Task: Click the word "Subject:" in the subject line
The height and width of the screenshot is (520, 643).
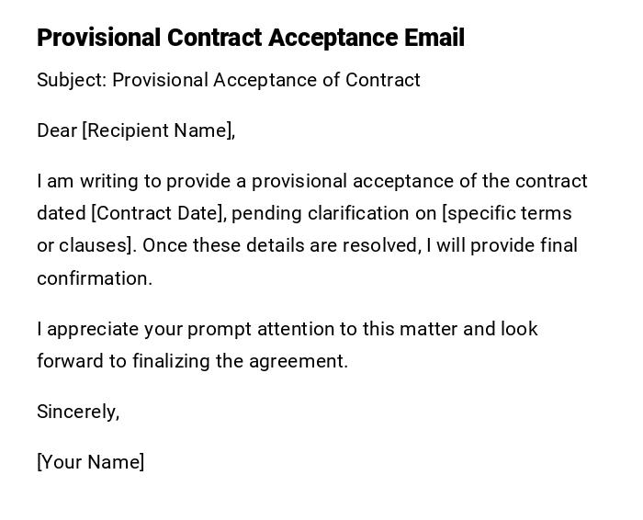Action: pos(72,80)
